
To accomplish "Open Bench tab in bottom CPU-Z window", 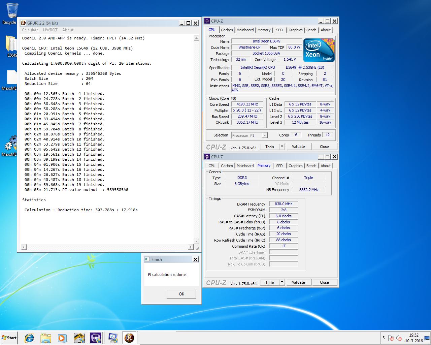I will coord(311,166).
